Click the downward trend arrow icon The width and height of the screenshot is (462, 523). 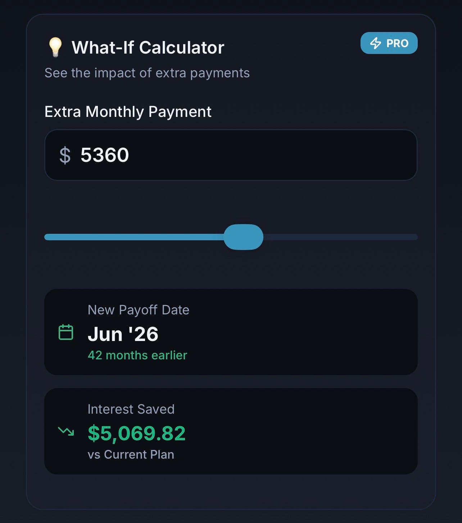tap(66, 431)
